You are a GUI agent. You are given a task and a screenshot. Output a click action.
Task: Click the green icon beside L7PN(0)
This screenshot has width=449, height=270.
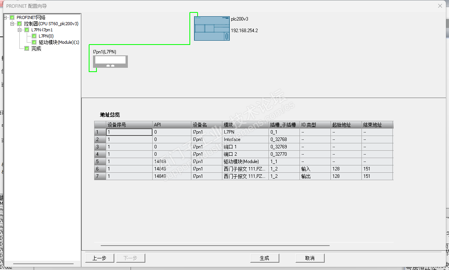click(34, 36)
